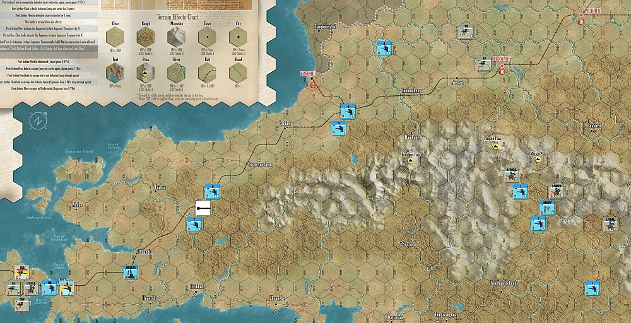Select the blue infantry left of the Krupp counter
The image size is (631, 323).
pyautogui.click(x=521, y=192)
